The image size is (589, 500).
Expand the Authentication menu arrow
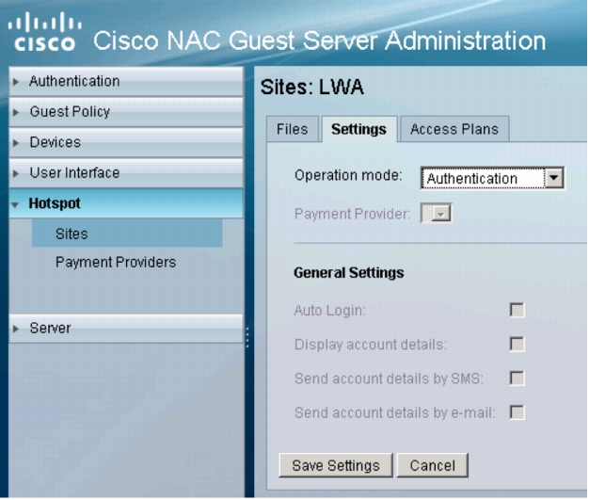point(15,82)
